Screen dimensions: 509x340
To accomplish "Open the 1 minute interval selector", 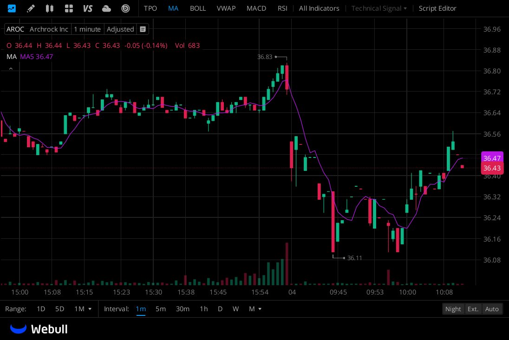I will coord(87,29).
